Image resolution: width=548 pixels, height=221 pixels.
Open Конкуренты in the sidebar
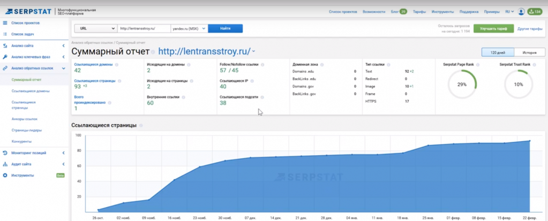[x=21, y=141]
